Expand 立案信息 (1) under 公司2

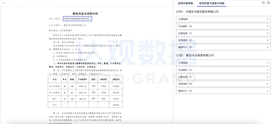point(223,77)
